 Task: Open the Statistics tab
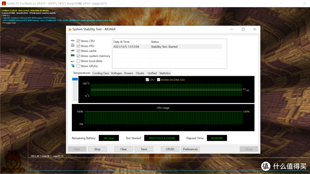point(165,73)
